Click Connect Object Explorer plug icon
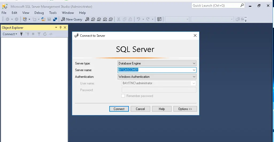This screenshot has height=142, width=274. pyautogui.click(x=21, y=34)
